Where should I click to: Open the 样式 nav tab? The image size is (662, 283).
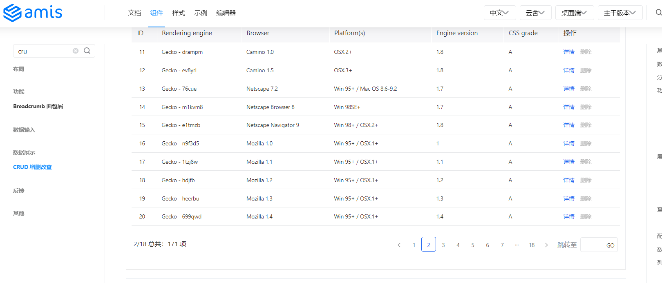(x=179, y=13)
